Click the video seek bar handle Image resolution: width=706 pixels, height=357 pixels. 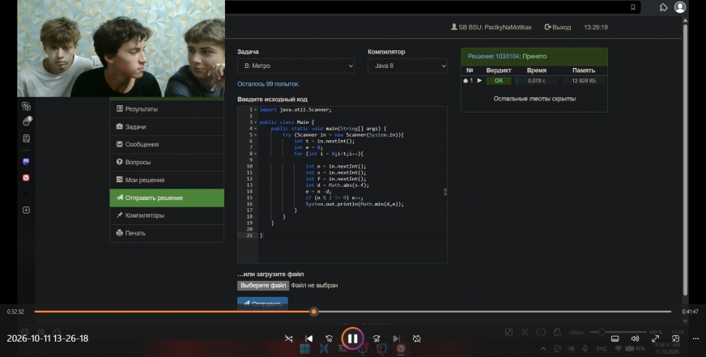[314, 312]
